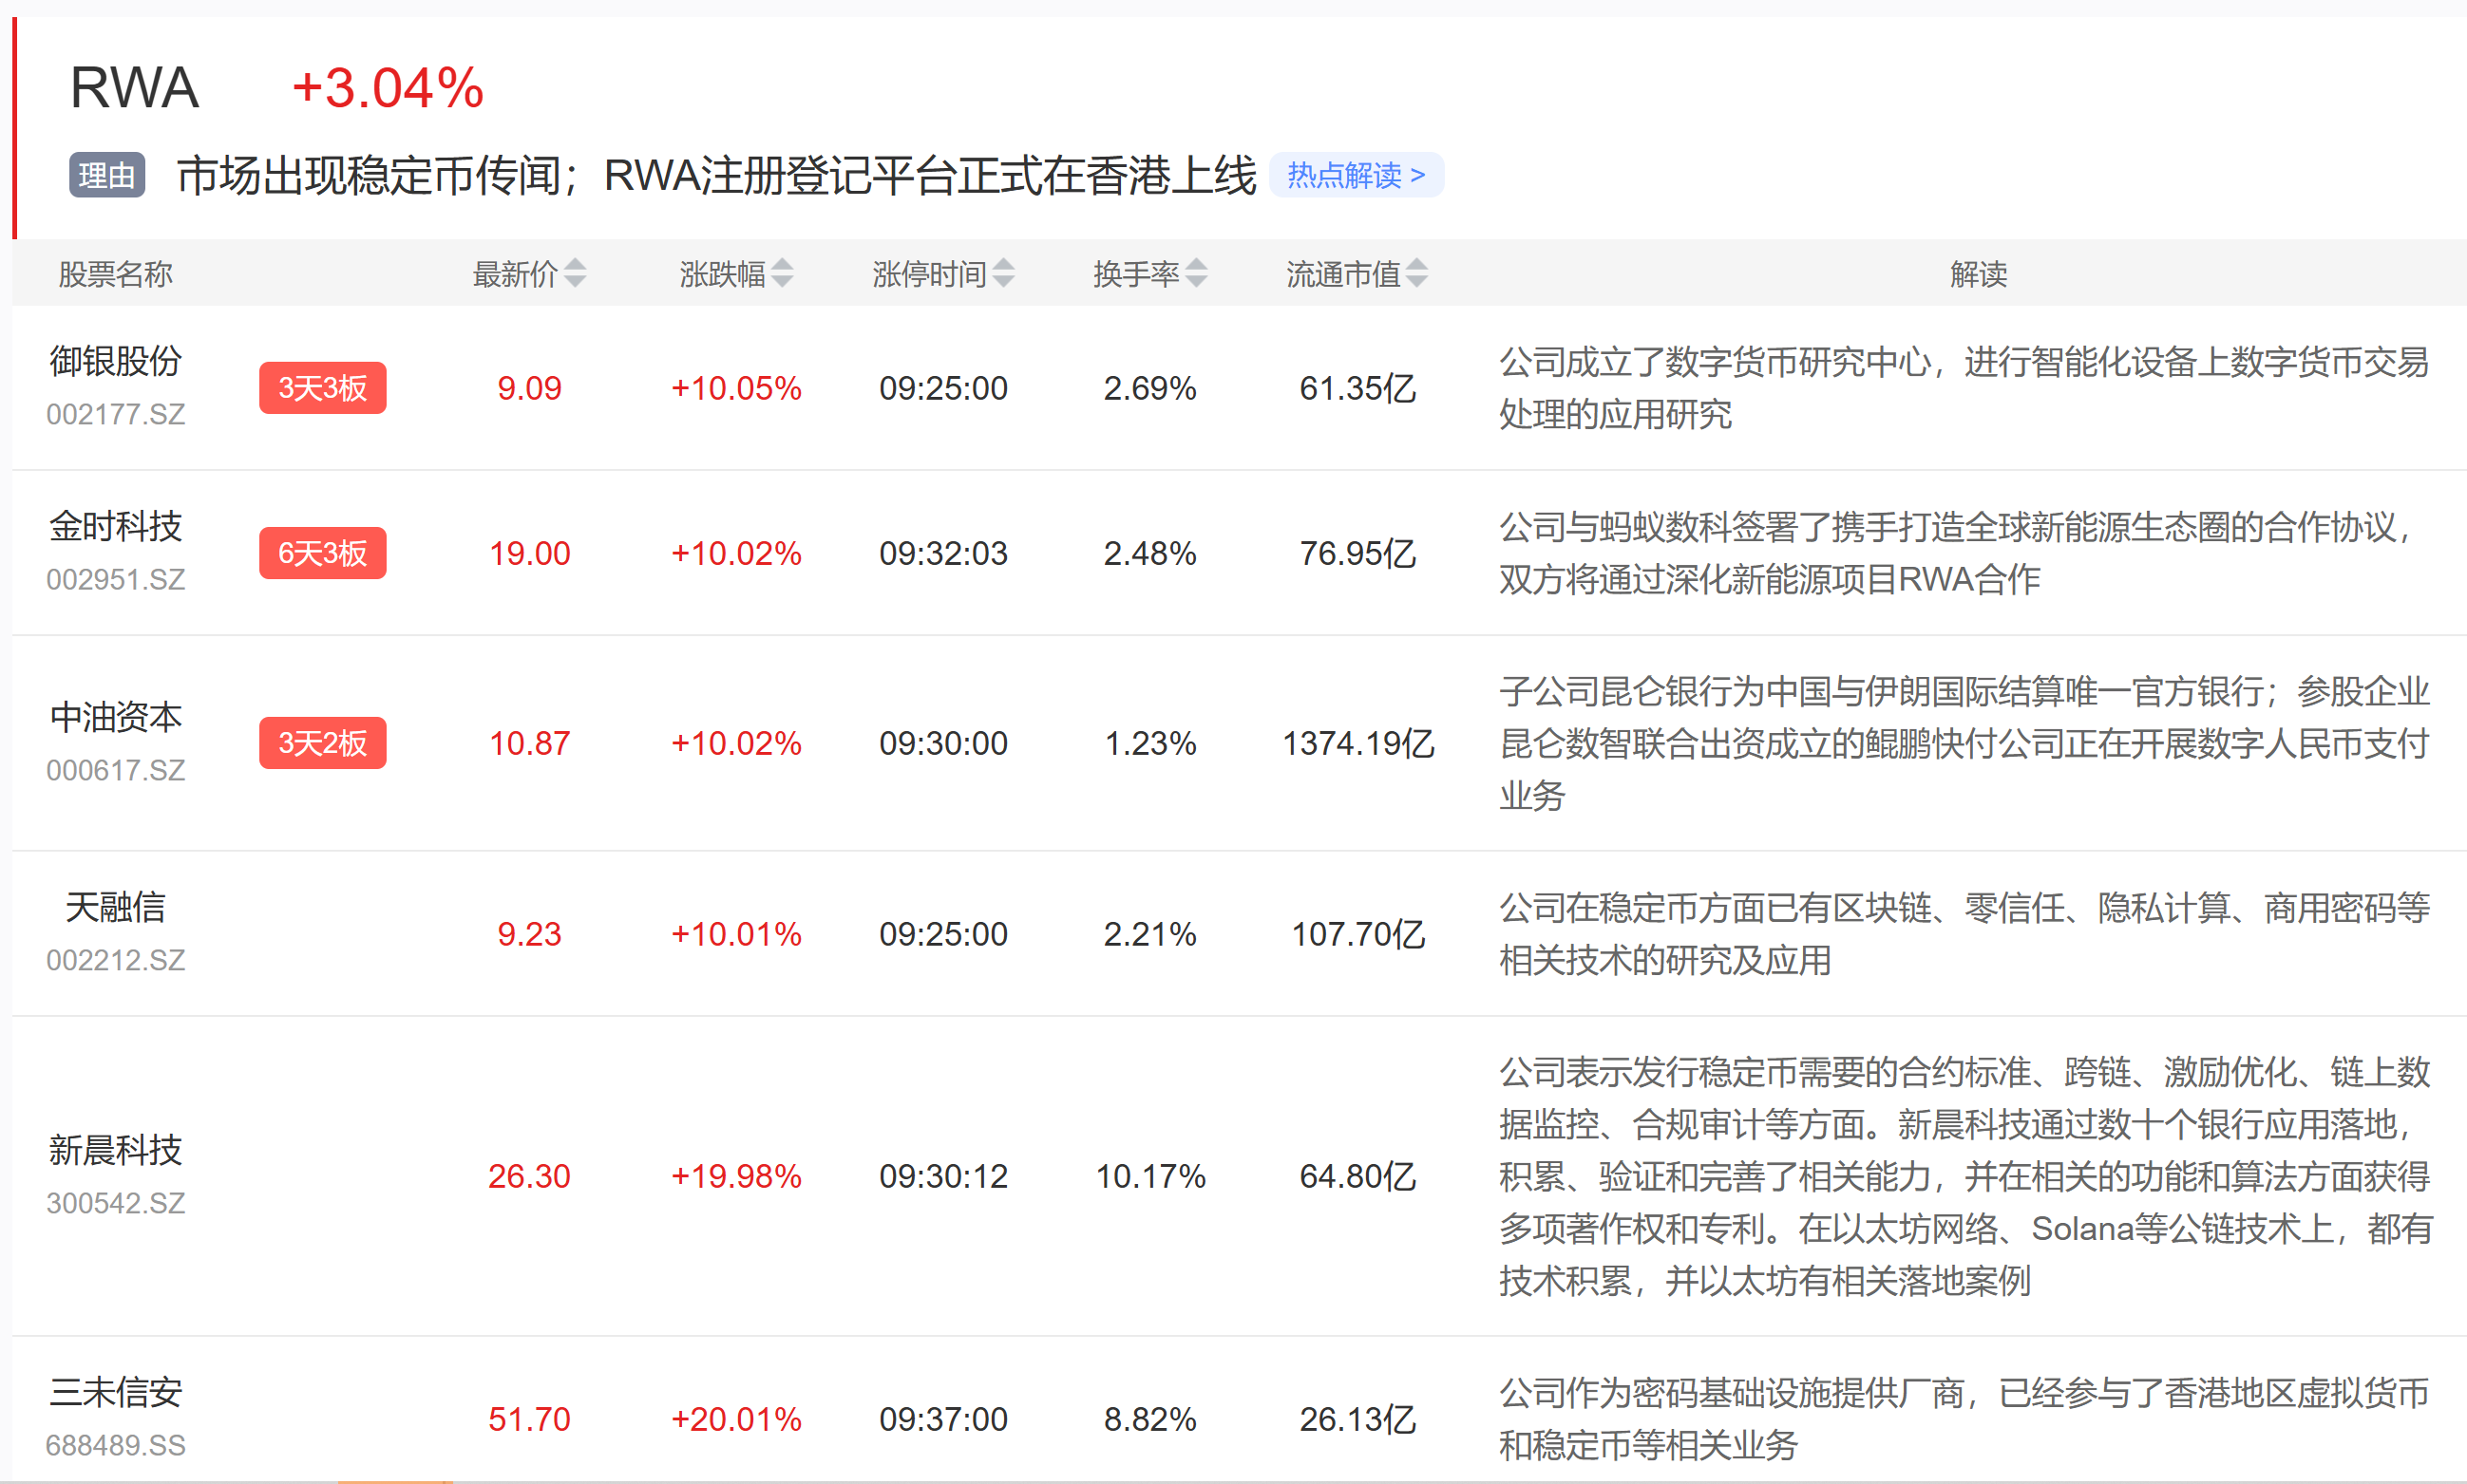Click the 解读 column header
The width and height of the screenshot is (2467, 1484).
[1978, 273]
